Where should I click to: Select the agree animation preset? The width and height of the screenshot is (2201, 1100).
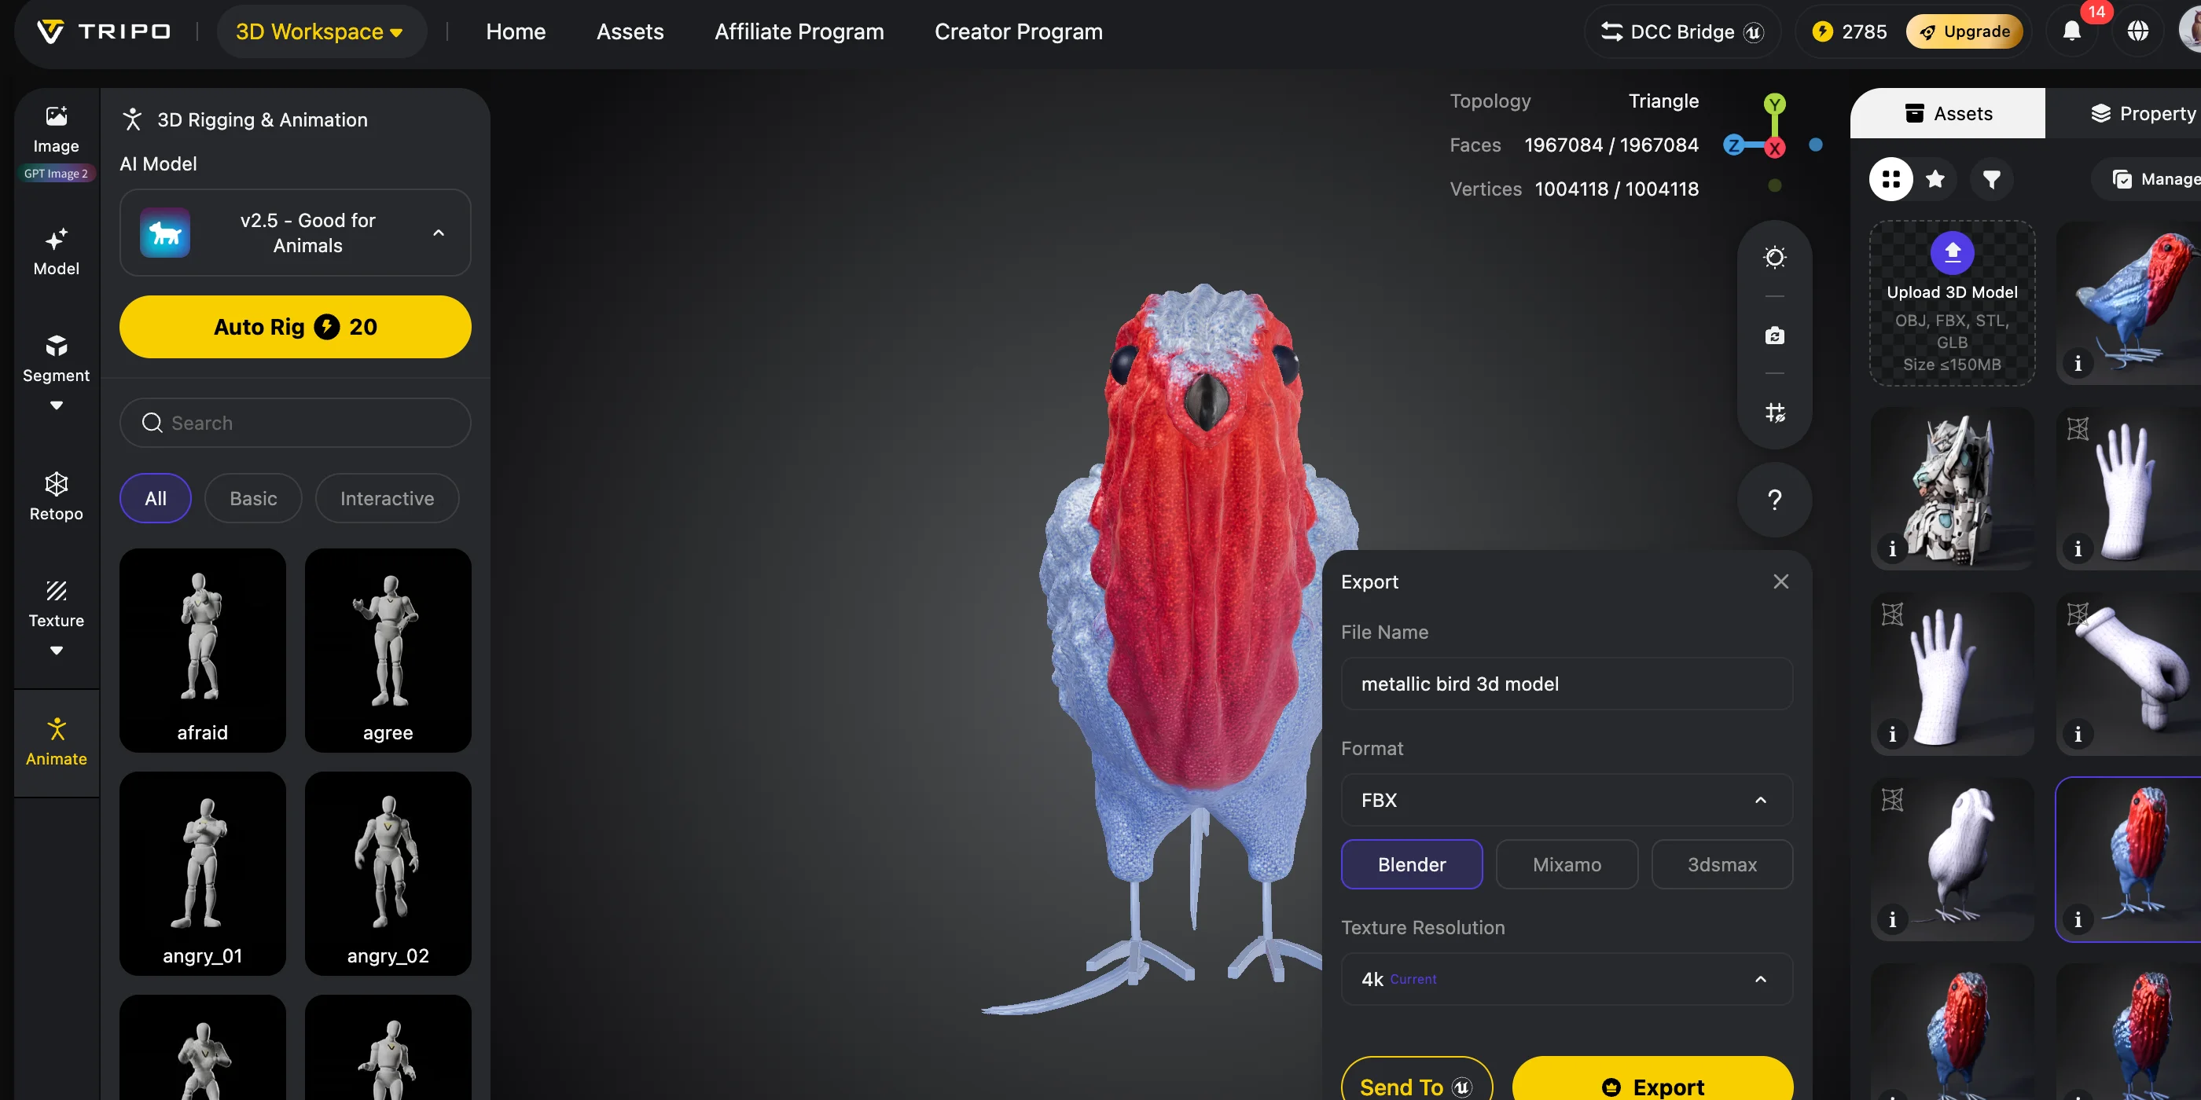[x=388, y=651]
